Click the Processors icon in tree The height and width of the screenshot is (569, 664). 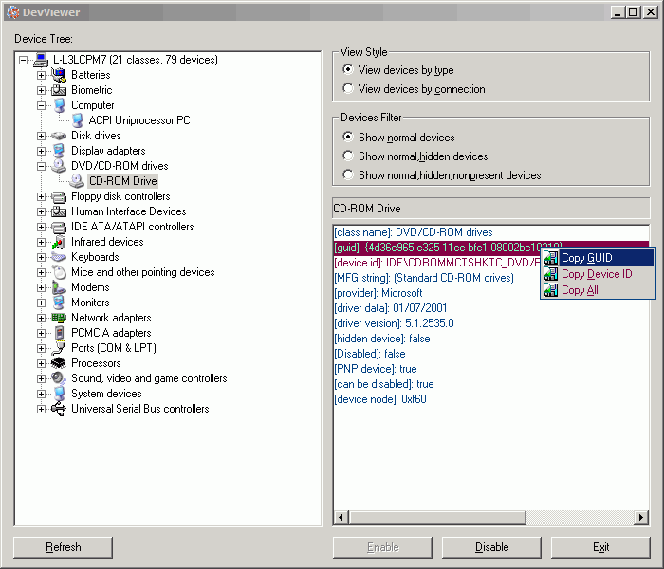59,363
